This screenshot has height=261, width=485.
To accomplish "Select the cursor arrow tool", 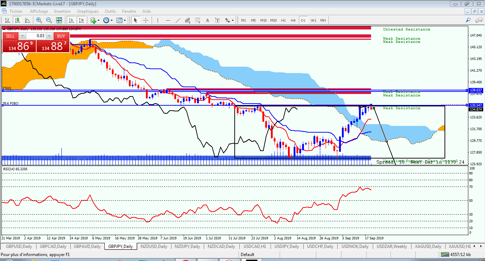I will tap(135, 20).
